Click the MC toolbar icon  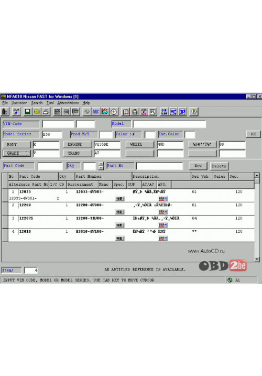click(173, 112)
